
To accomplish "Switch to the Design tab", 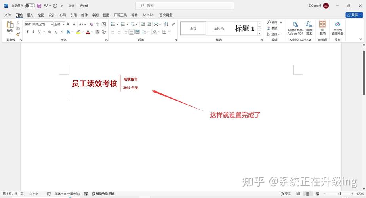I will pos(51,15).
